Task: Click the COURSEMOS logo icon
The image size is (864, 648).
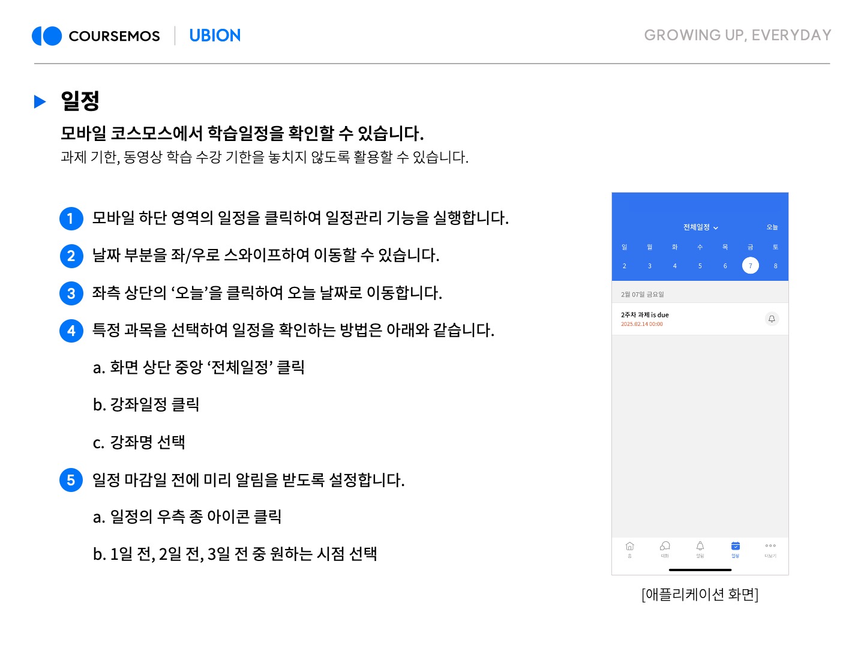Action: [47, 36]
